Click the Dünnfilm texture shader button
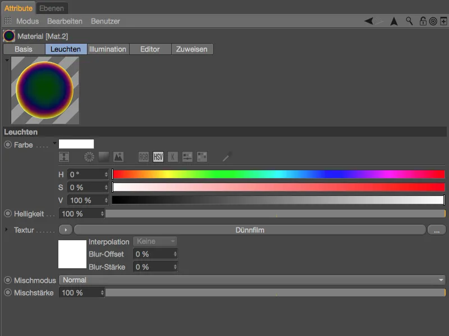This screenshot has height=336, width=449. 250,230
